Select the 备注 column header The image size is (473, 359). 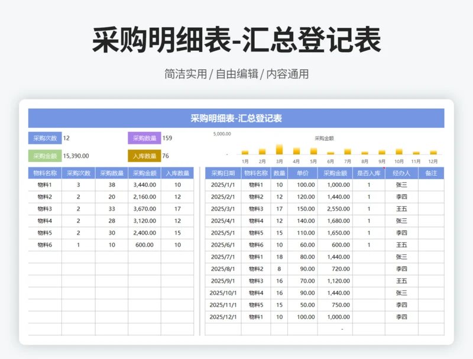[x=431, y=173]
